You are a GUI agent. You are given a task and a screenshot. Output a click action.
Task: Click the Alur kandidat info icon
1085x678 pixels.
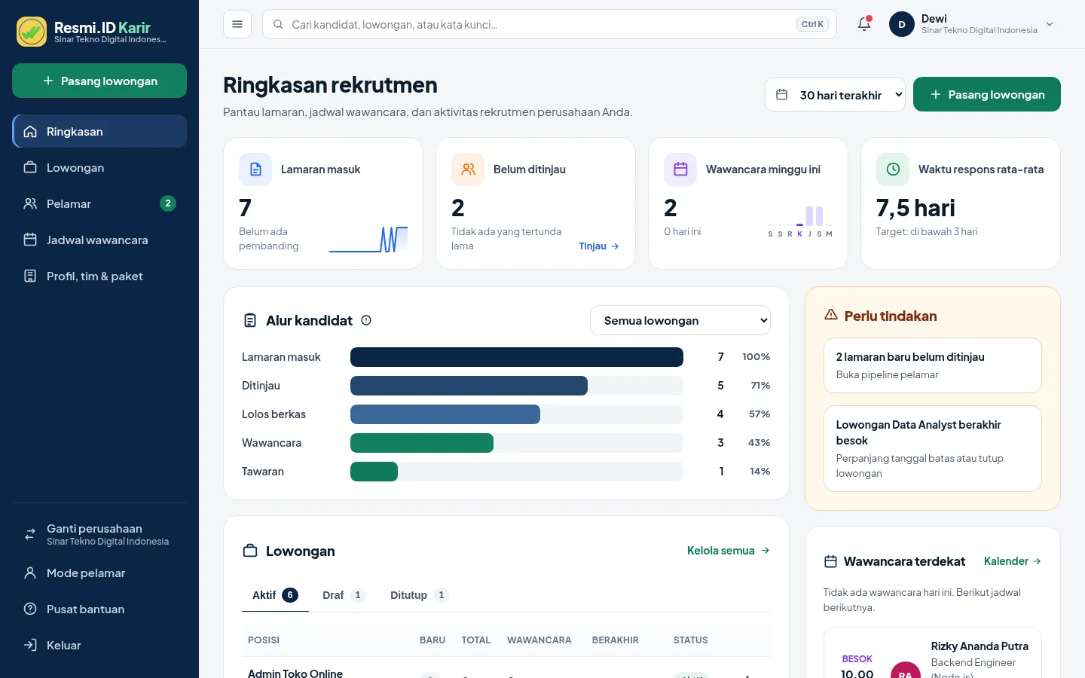[x=366, y=320]
